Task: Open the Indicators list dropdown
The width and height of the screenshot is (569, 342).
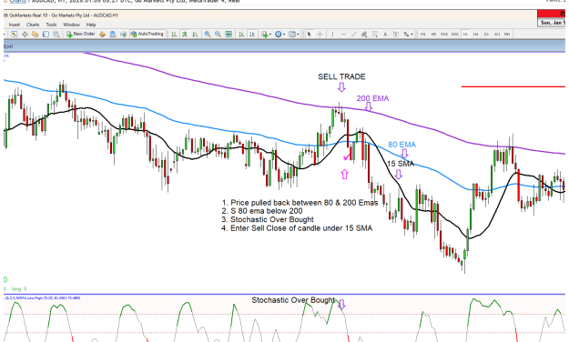Action: pos(266,34)
